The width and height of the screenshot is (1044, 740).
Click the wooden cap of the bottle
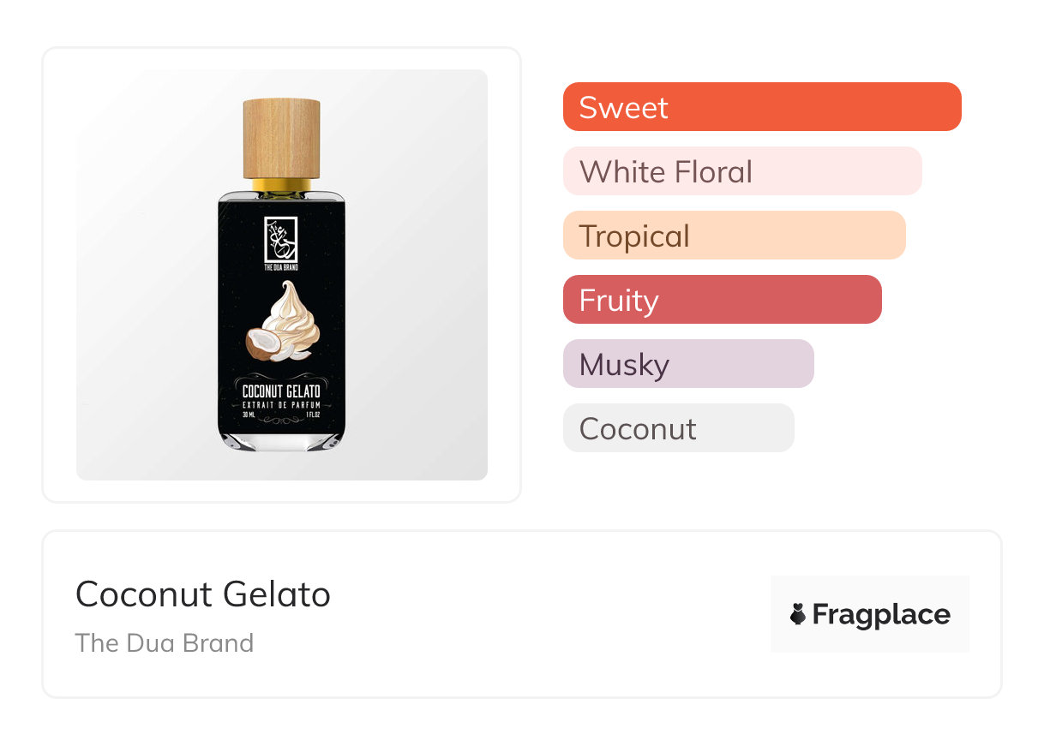point(282,138)
